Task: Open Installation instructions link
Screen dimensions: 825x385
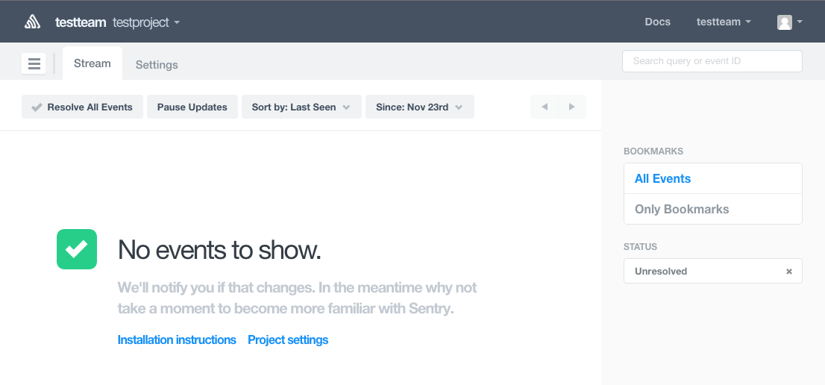Action: (177, 339)
